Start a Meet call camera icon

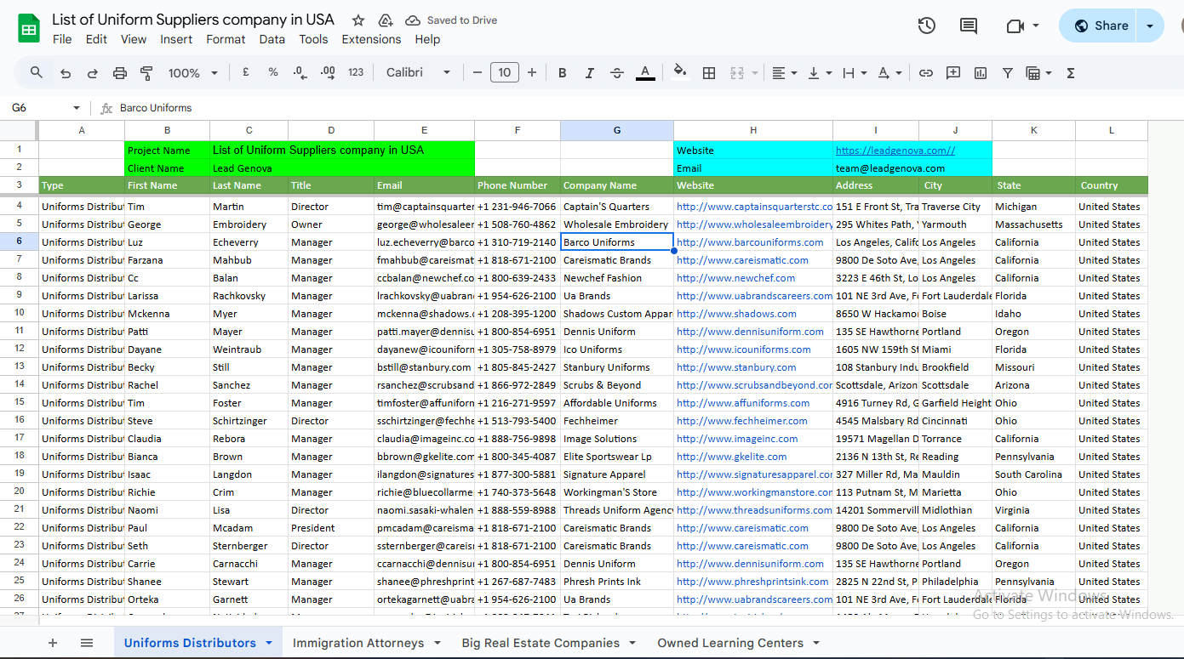1015,26
